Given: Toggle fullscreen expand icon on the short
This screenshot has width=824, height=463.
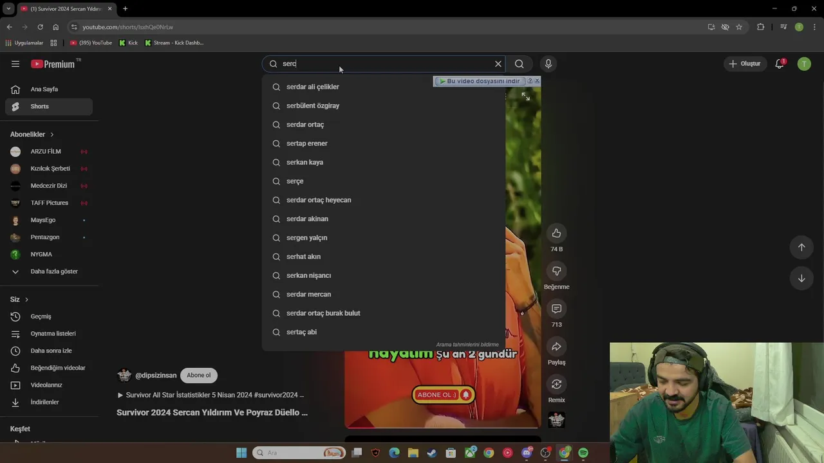Looking at the screenshot, I should (x=526, y=96).
